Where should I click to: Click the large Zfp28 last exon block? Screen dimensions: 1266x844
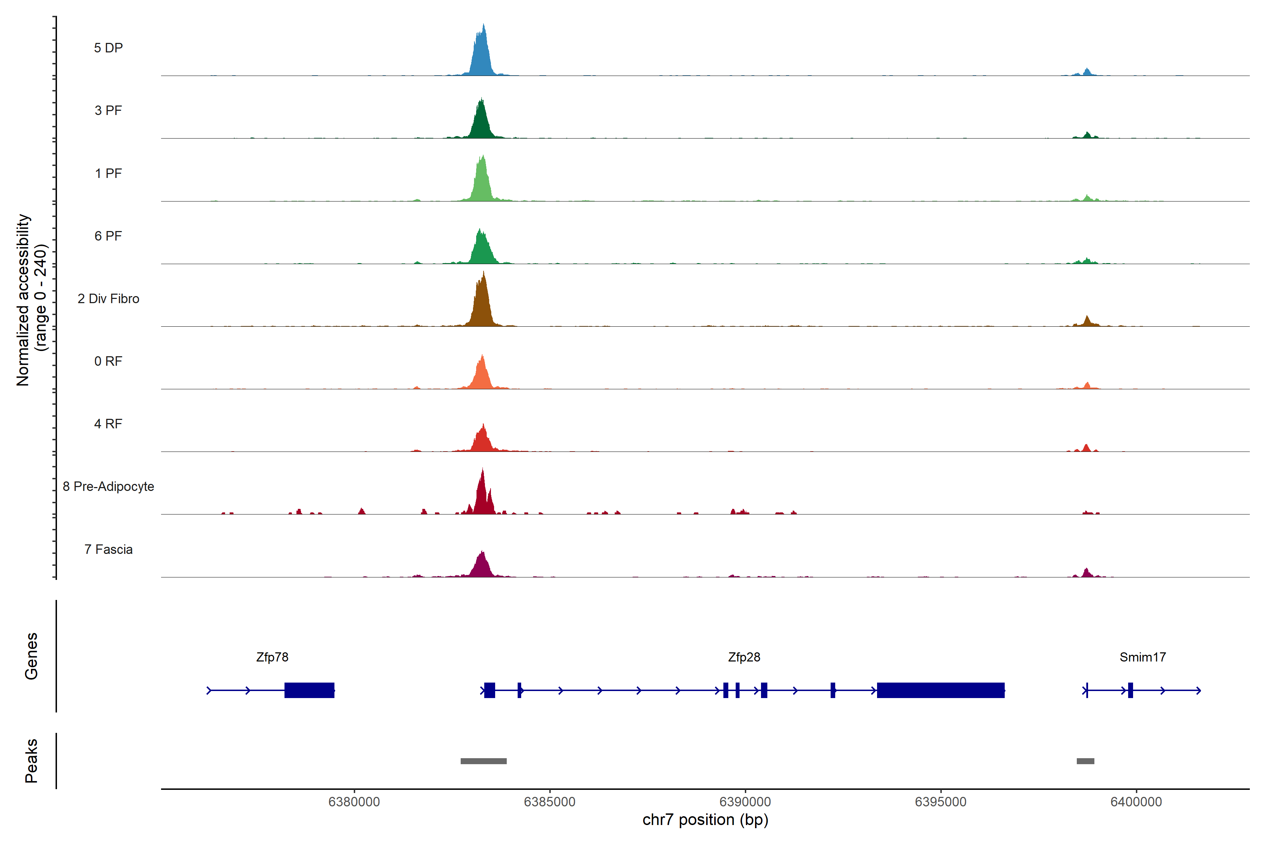[940, 690]
